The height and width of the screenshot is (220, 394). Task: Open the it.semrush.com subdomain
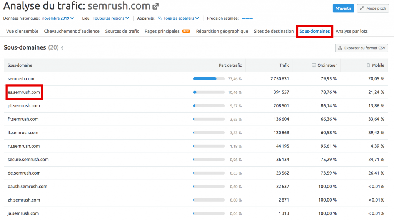coord(23,133)
